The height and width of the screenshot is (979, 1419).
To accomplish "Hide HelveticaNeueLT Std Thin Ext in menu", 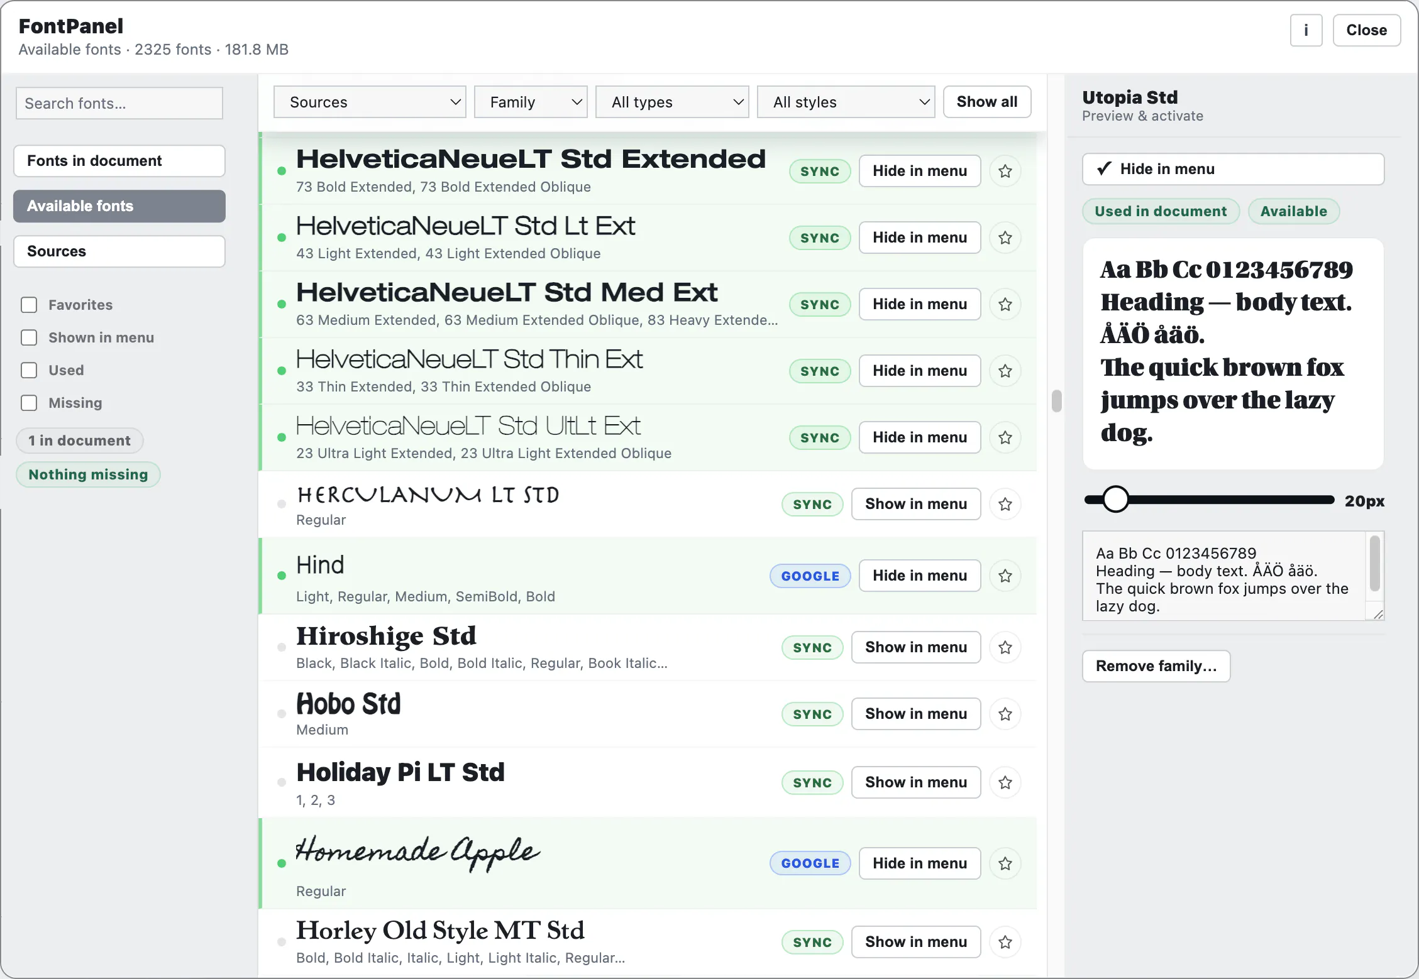I will (920, 371).
